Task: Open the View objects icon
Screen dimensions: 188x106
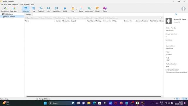Action: tap(33, 9)
